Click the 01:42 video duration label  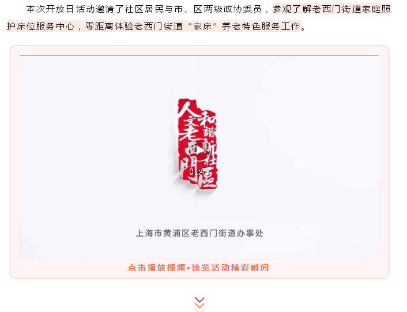tap(199, 172)
